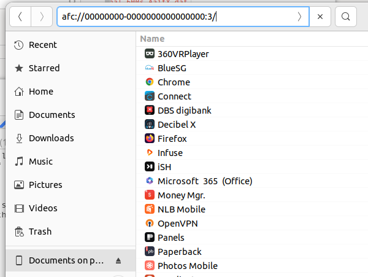The width and height of the screenshot is (368, 277).
Task: Select the Panels folder name
Action: (171, 238)
